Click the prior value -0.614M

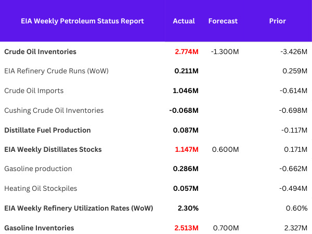click(293, 90)
